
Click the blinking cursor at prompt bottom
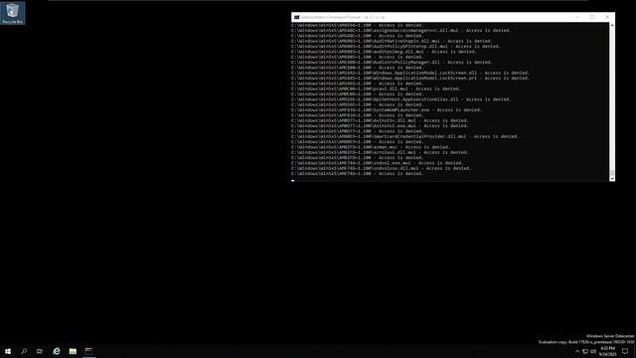point(293,180)
